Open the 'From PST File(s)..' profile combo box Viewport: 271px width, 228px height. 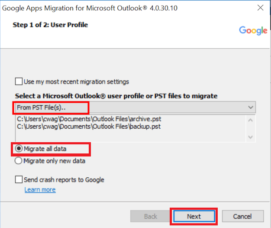point(130,107)
